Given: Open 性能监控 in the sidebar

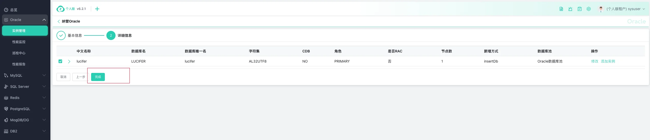Looking at the screenshot, I should point(19,42).
